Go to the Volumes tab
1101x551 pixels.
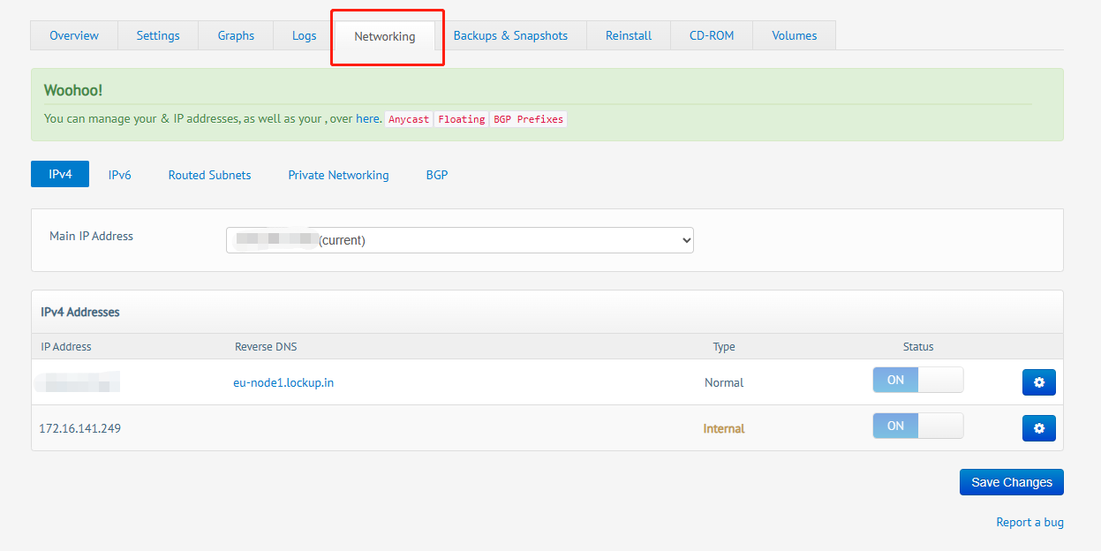tap(794, 36)
